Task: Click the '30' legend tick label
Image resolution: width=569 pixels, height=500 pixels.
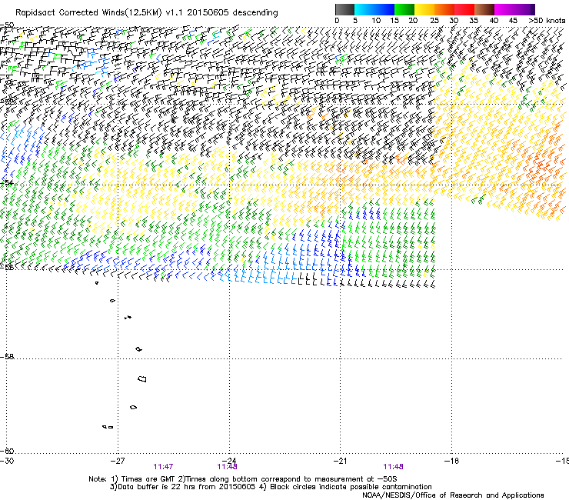Action: pyautogui.click(x=454, y=21)
